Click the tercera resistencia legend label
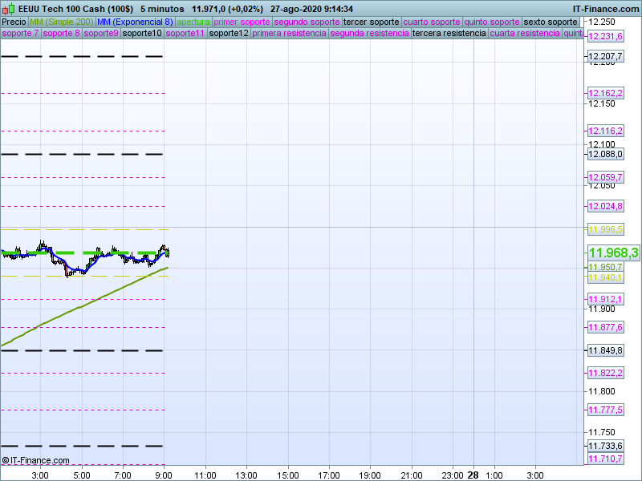642x481 pixels. click(x=449, y=34)
